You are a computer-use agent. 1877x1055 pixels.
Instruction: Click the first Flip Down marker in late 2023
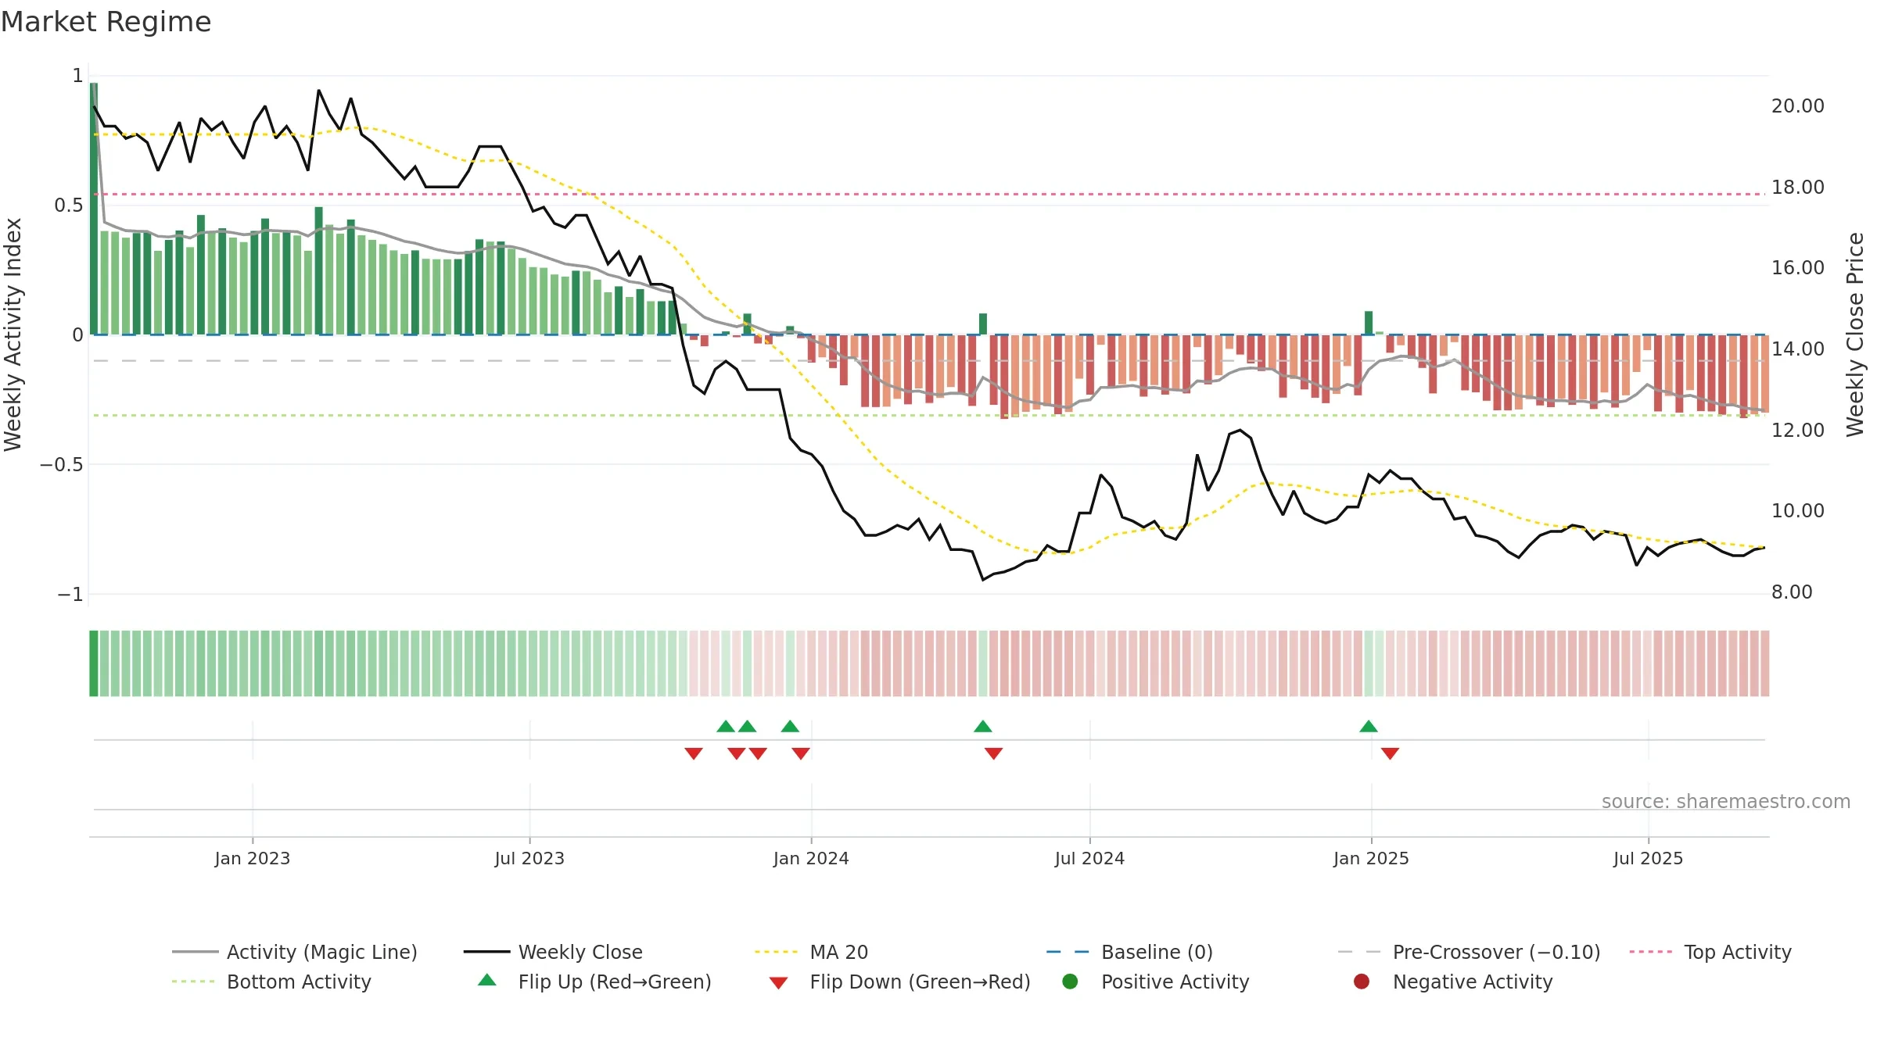[694, 753]
